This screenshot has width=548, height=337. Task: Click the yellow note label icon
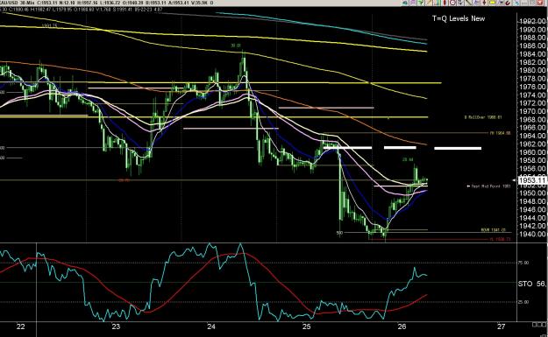(493, 3)
